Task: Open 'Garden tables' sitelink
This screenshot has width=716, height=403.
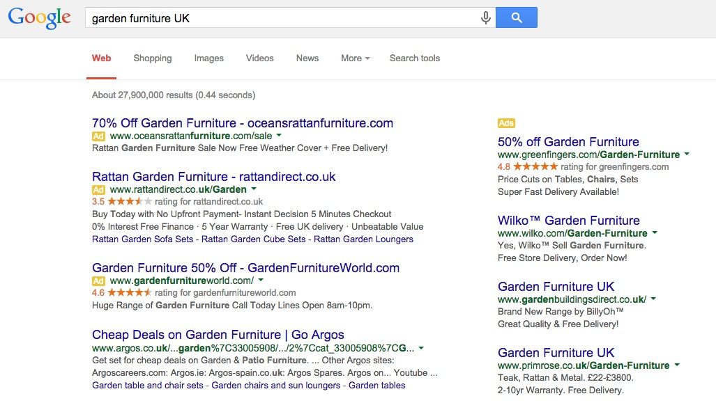Action: click(376, 386)
